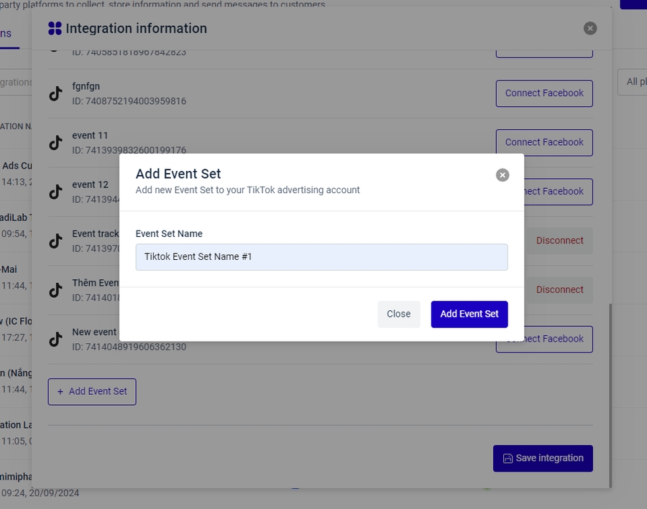Focus the Event Set Name text field

[x=321, y=257]
